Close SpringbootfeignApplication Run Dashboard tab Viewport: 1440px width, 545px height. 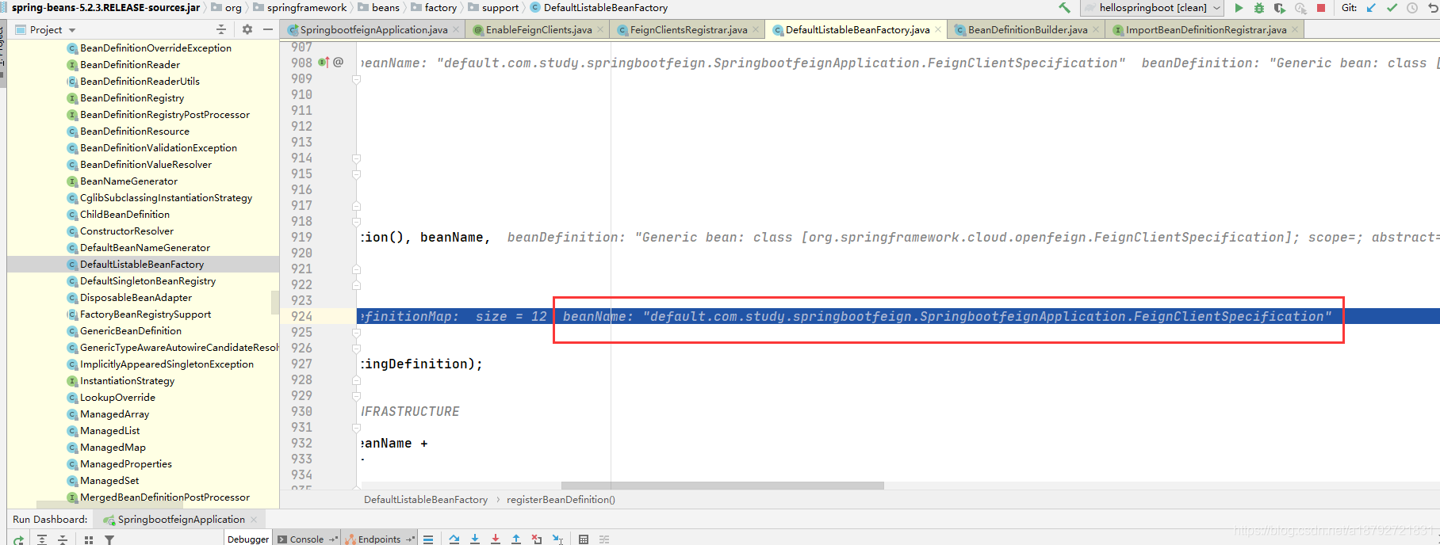[254, 520]
